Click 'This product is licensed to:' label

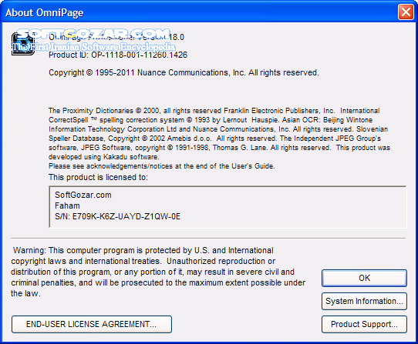pos(98,177)
